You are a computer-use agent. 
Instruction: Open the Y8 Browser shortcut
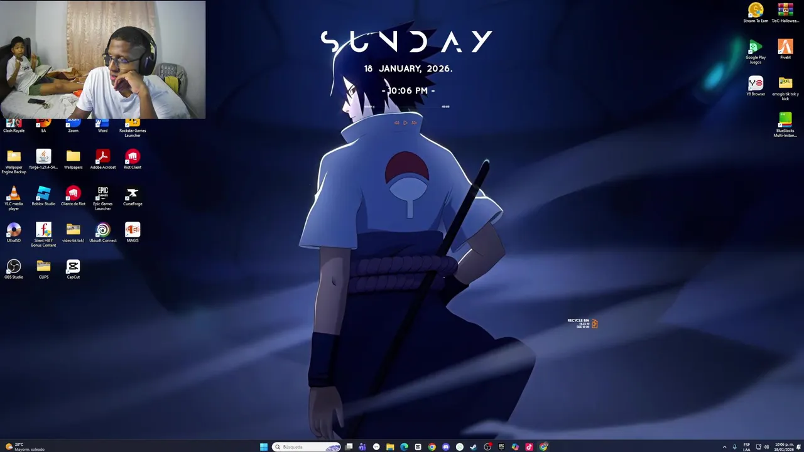756,85
